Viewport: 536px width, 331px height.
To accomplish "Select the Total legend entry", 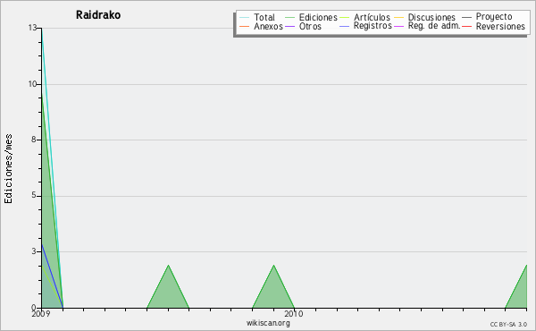I will coord(264,17).
